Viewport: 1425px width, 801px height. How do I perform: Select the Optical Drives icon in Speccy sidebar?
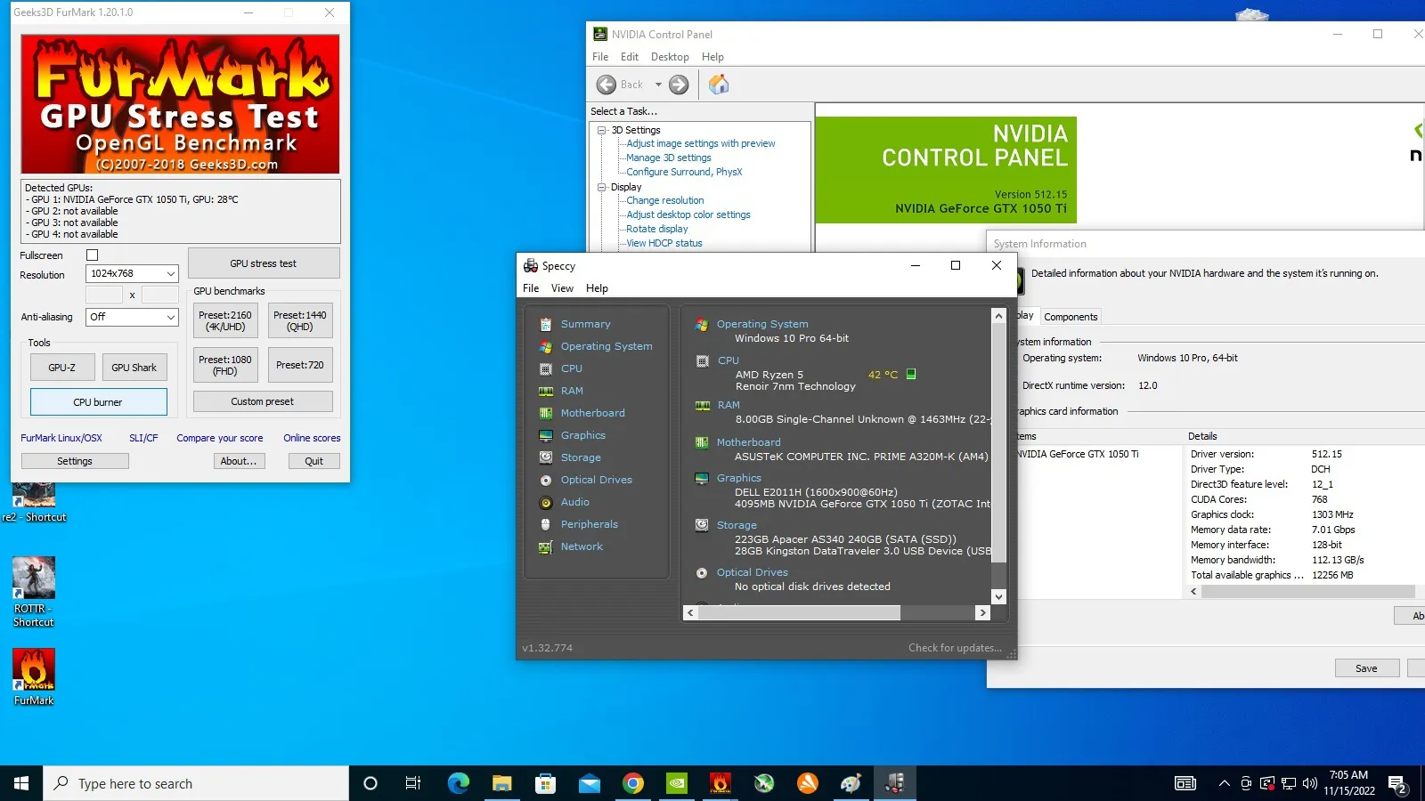tap(546, 480)
